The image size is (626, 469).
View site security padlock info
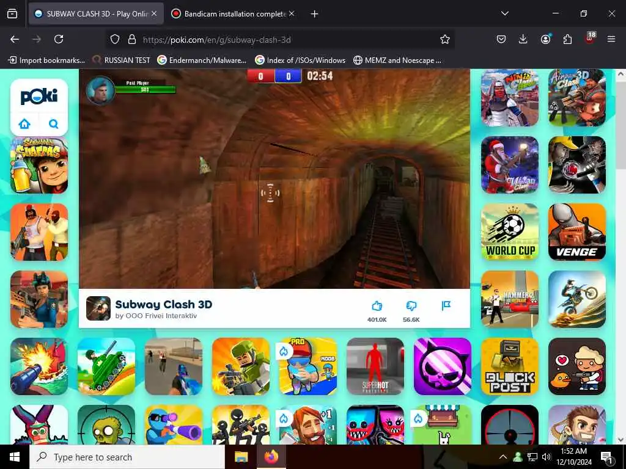pyautogui.click(x=132, y=39)
